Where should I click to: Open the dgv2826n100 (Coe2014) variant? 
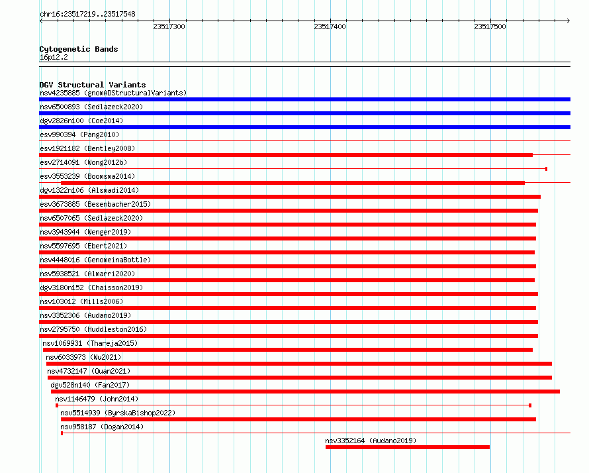[81, 121]
